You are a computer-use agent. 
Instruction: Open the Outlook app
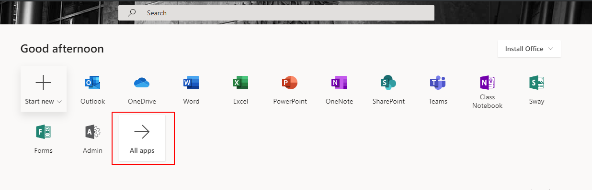92,89
